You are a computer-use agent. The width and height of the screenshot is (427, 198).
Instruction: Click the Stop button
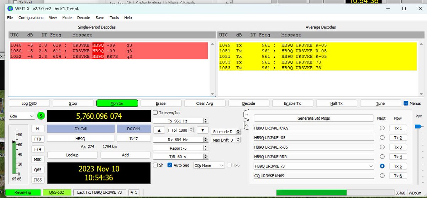click(x=73, y=104)
